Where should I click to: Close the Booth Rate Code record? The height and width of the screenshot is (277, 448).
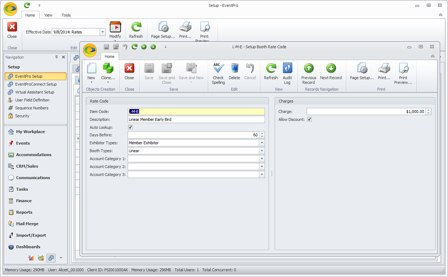tap(129, 71)
